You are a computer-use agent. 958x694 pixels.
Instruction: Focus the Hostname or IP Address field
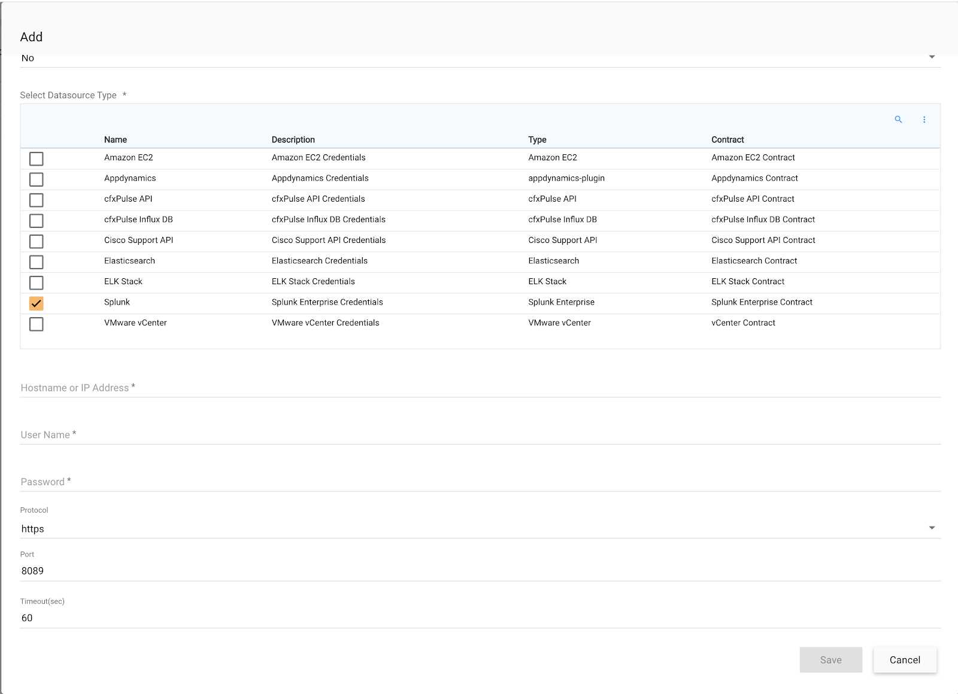click(480, 388)
